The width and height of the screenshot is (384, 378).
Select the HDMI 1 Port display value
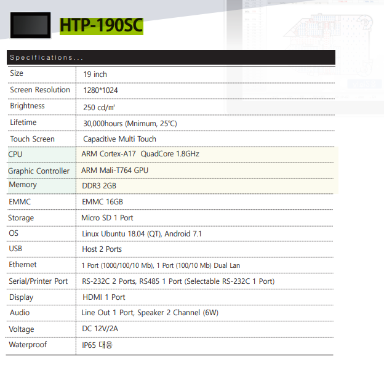point(103,297)
